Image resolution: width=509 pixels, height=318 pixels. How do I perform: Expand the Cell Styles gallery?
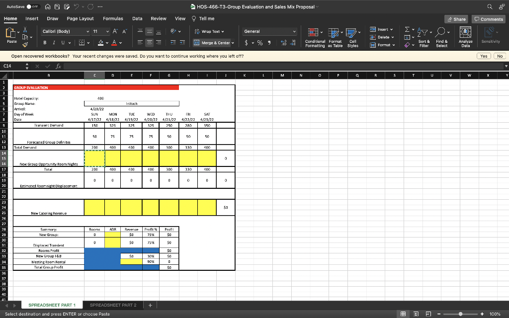click(x=352, y=37)
